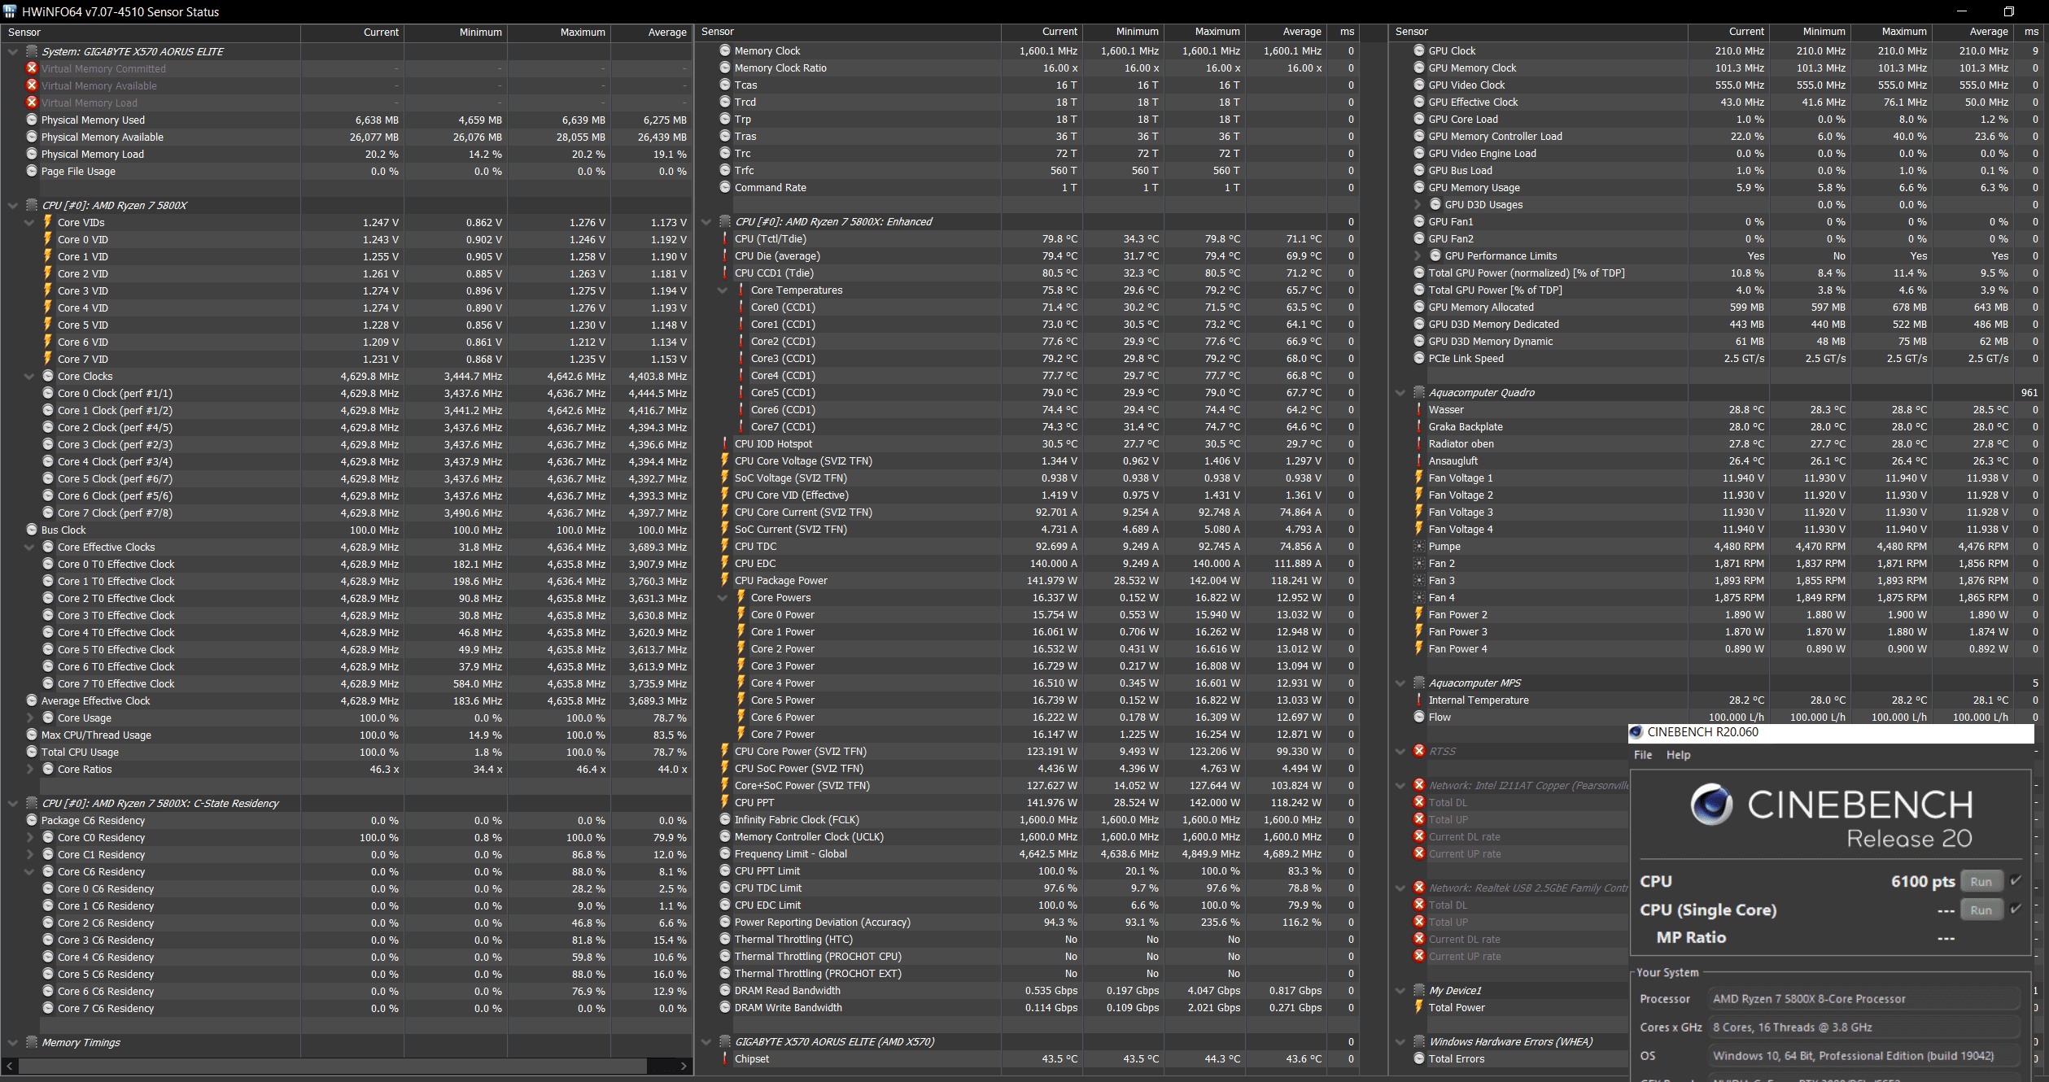Click the CPU (Tctl/Tdie) thermometer icon
Screen dimensions: 2049x1082
725,238
